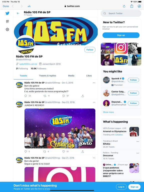Switch to the Media tab
This screenshot has height=192, width=144.
(x=71, y=76)
